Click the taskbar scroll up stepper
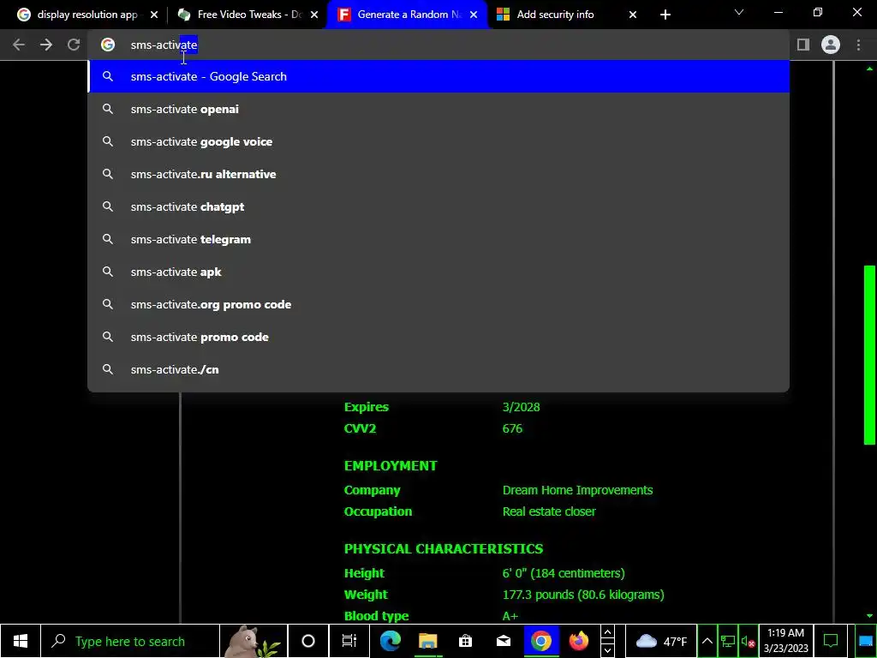 (x=607, y=633)
